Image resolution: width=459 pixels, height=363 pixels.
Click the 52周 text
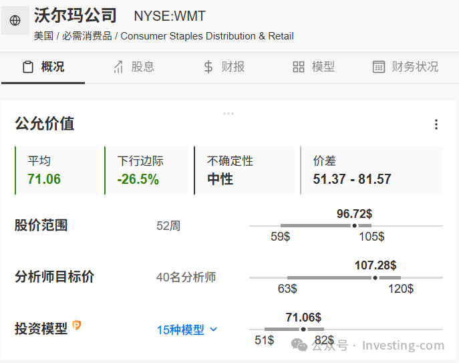168,226
